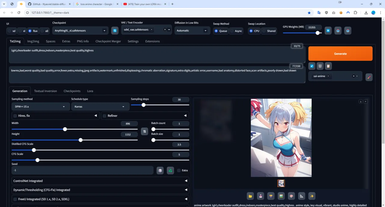Image resolution: width=385 pixels, height=207 pixels.
Task: Select the all UI preset
Action: click(x=45, y=31)
